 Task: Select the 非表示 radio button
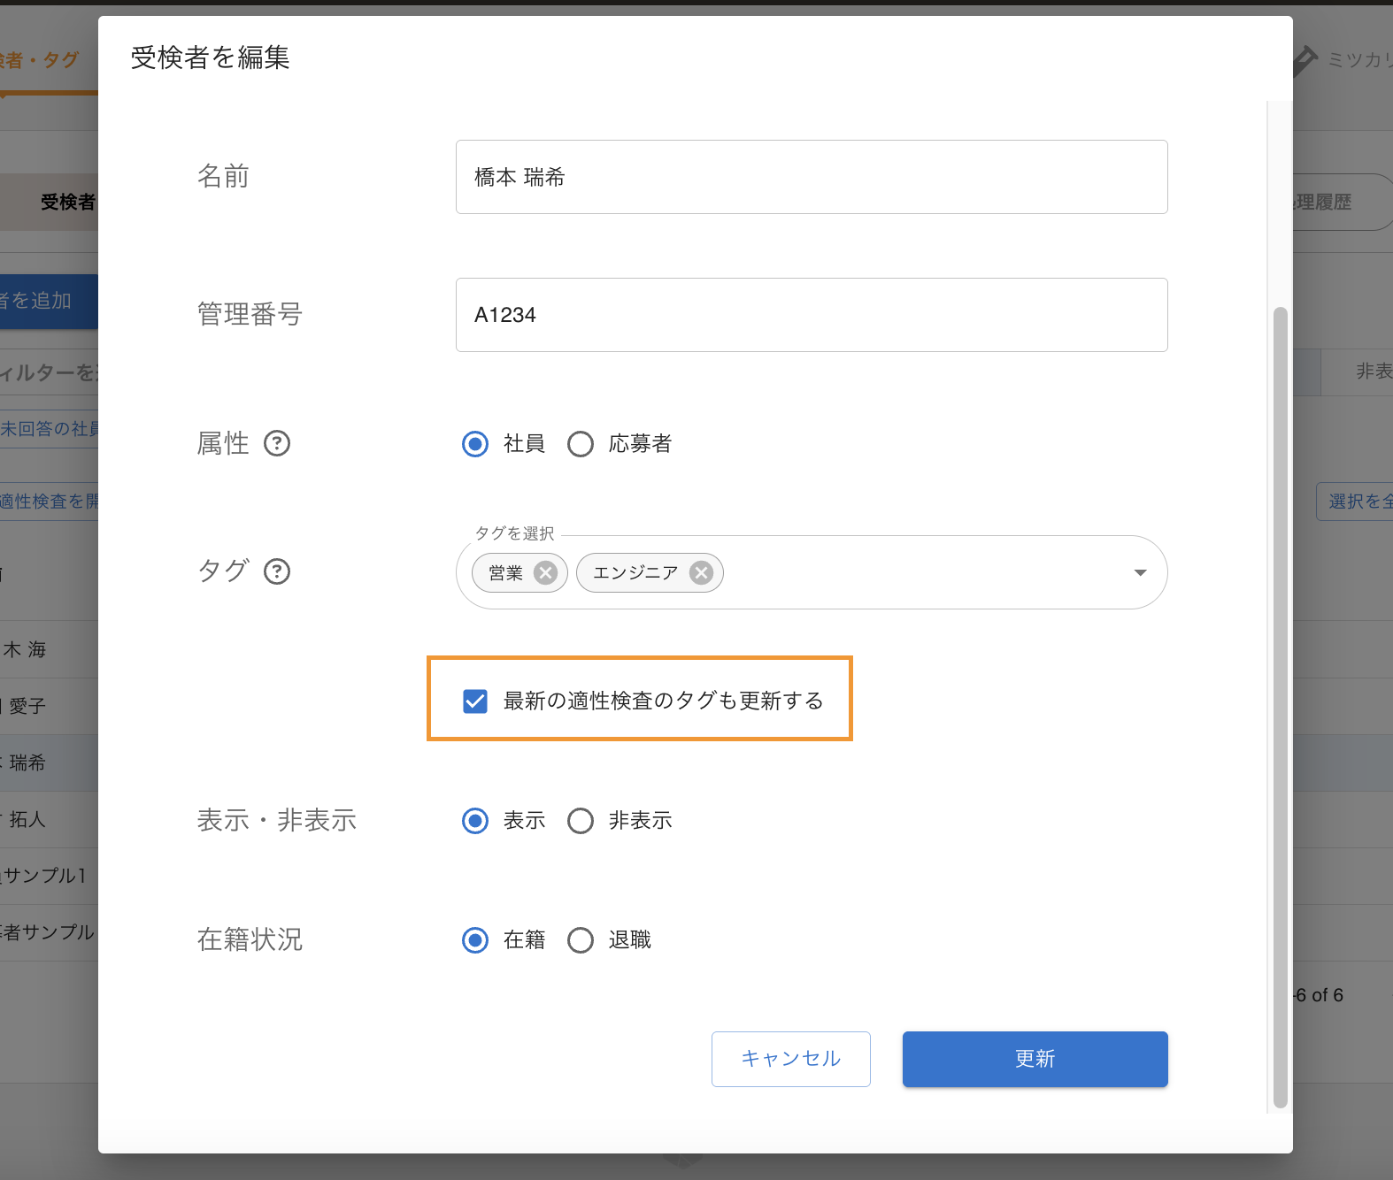581,821
